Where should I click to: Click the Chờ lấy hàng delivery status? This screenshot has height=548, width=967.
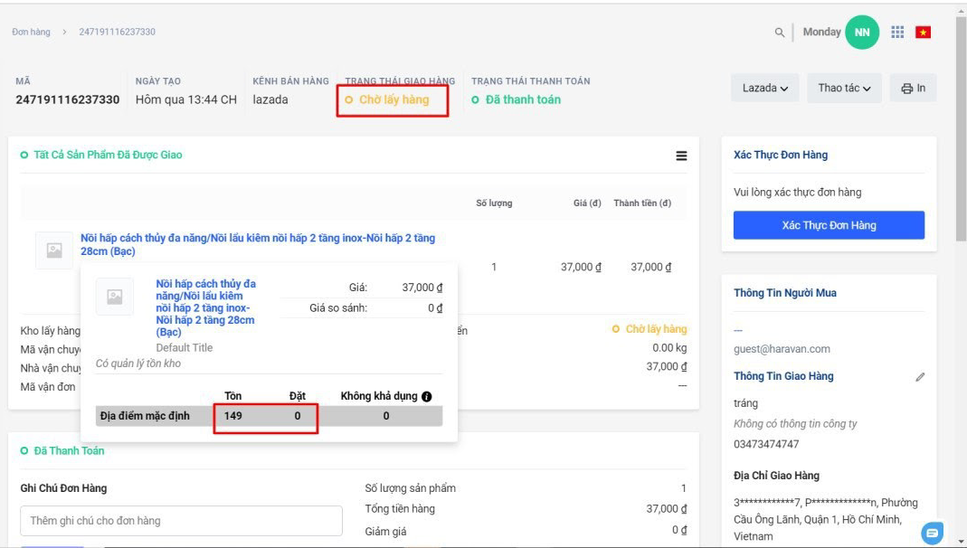pos(393,99)
